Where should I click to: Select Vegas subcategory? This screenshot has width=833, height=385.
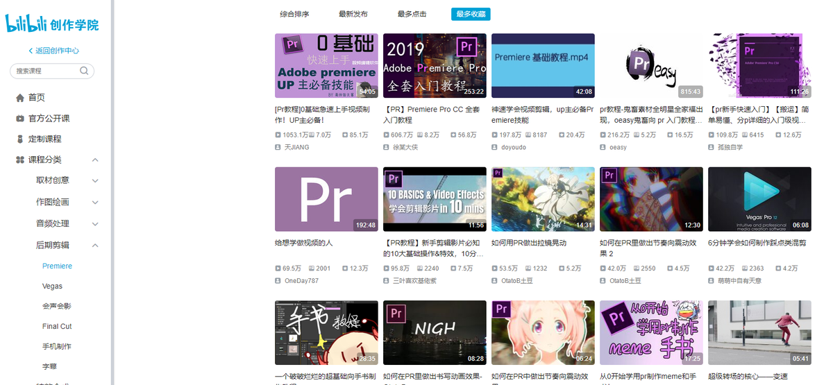click(52, 286)
